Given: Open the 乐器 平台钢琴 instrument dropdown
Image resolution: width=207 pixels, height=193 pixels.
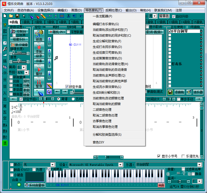Looking at the screenshot, I should point(199,165).
